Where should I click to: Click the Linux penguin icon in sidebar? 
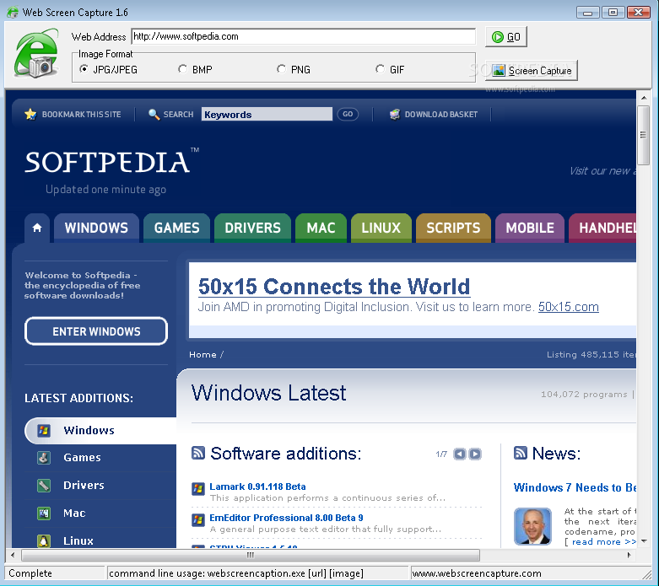tap(44, 540)
